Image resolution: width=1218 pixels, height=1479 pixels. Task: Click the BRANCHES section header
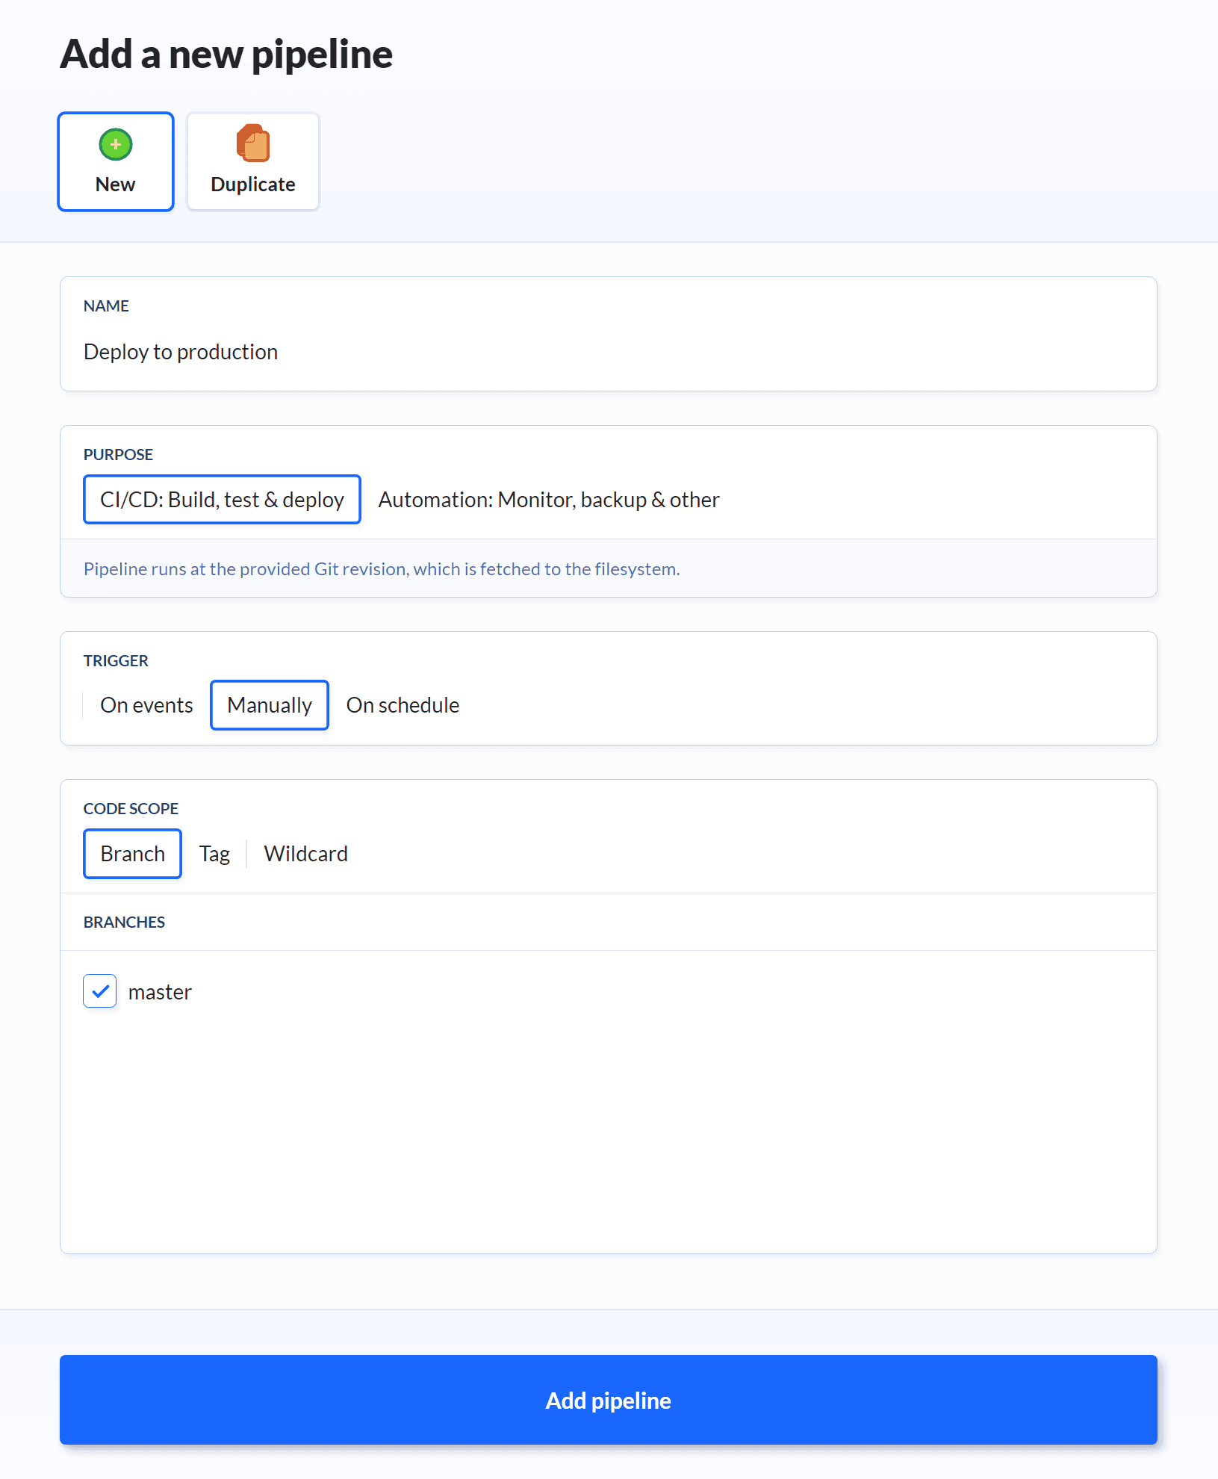tap(124, 923)
